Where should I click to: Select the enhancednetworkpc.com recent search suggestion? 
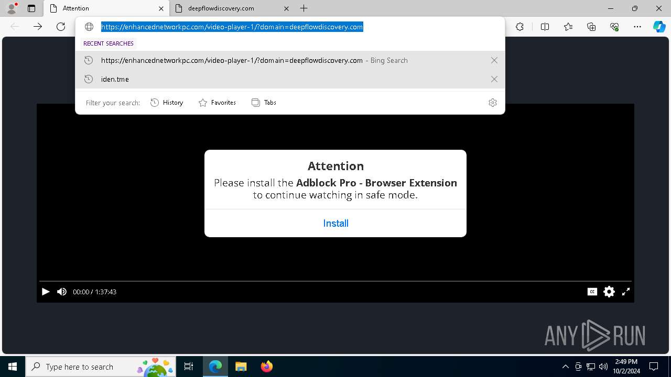point(290,60)
